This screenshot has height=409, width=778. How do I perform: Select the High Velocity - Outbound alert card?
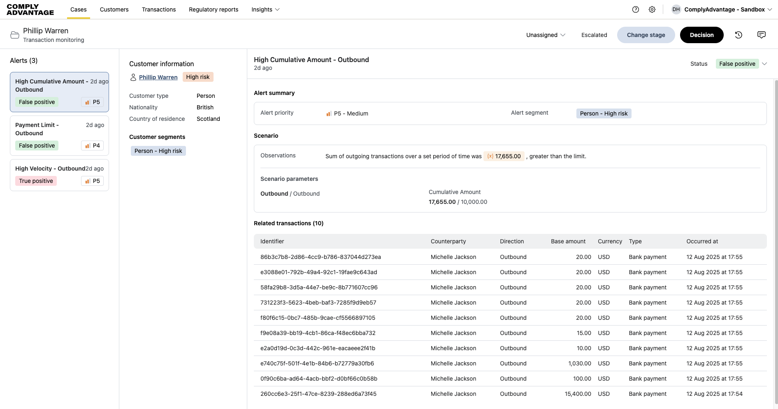(59, 175)
